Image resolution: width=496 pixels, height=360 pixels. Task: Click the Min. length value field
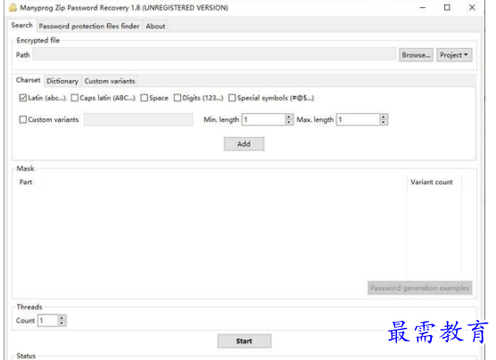(263, 119)
